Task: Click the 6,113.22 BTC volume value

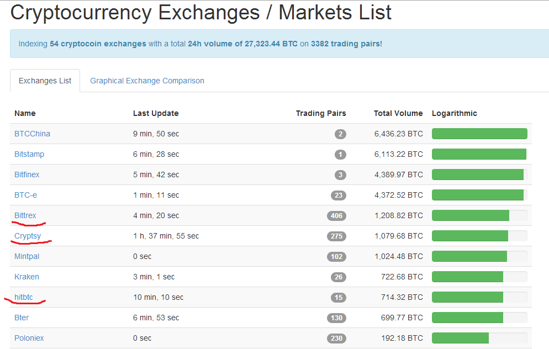Action: 398,154
